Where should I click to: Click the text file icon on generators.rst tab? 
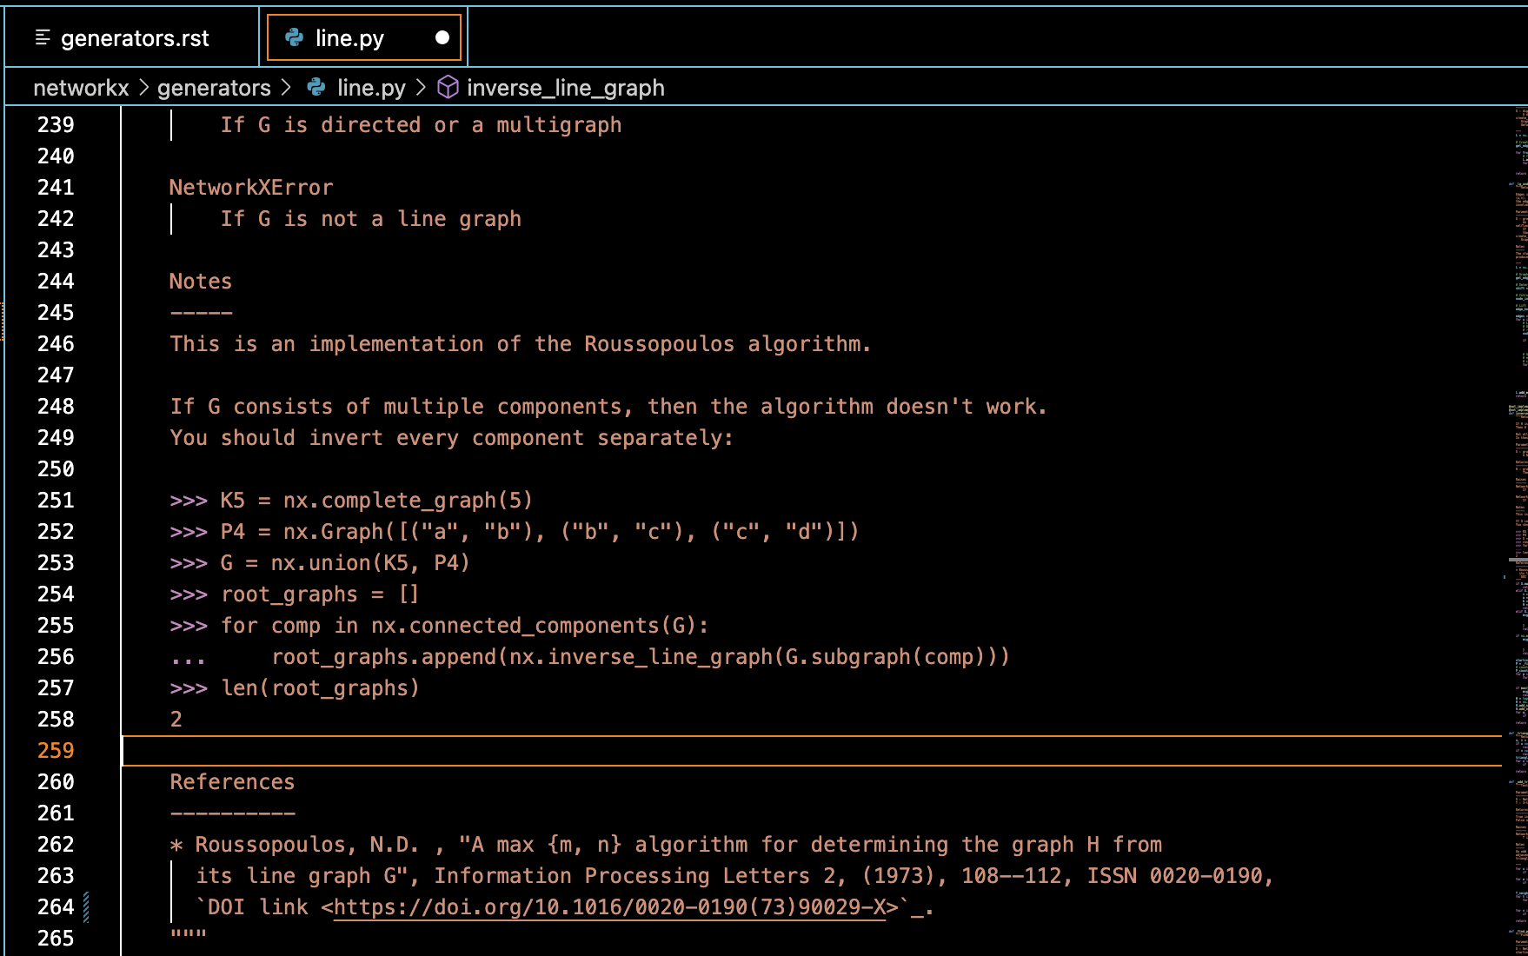click(x=43, y=37)
